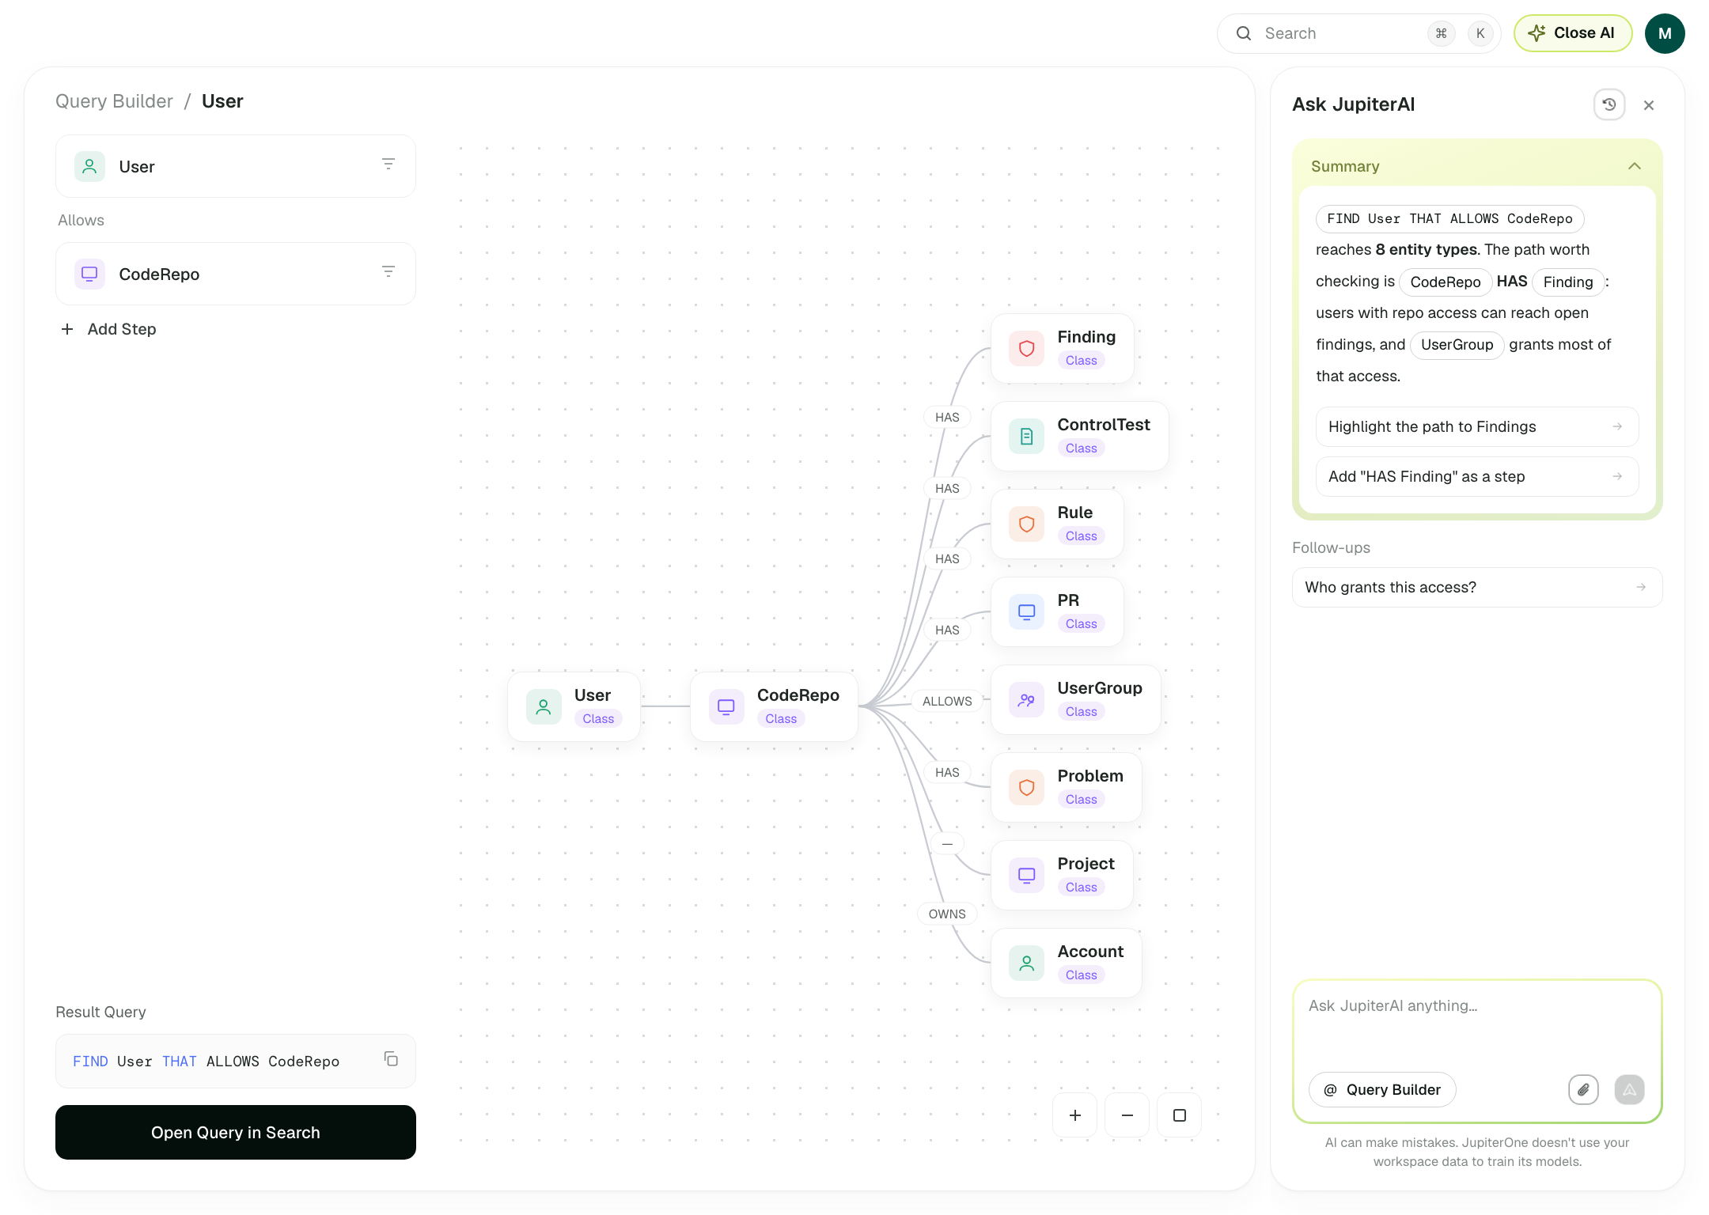The height and width of the screenshot is (1215, 1709).
Task: Click the CodeRepo step card in sidebar
Action: point(236,274)
